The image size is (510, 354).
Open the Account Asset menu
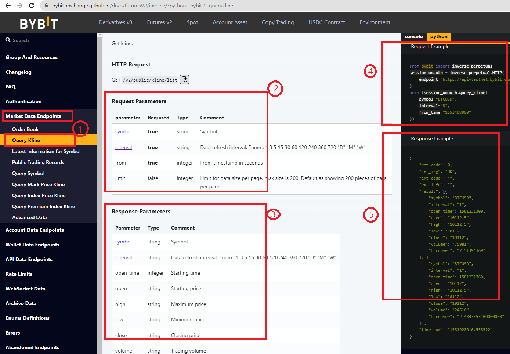click(x=230, y=22)
